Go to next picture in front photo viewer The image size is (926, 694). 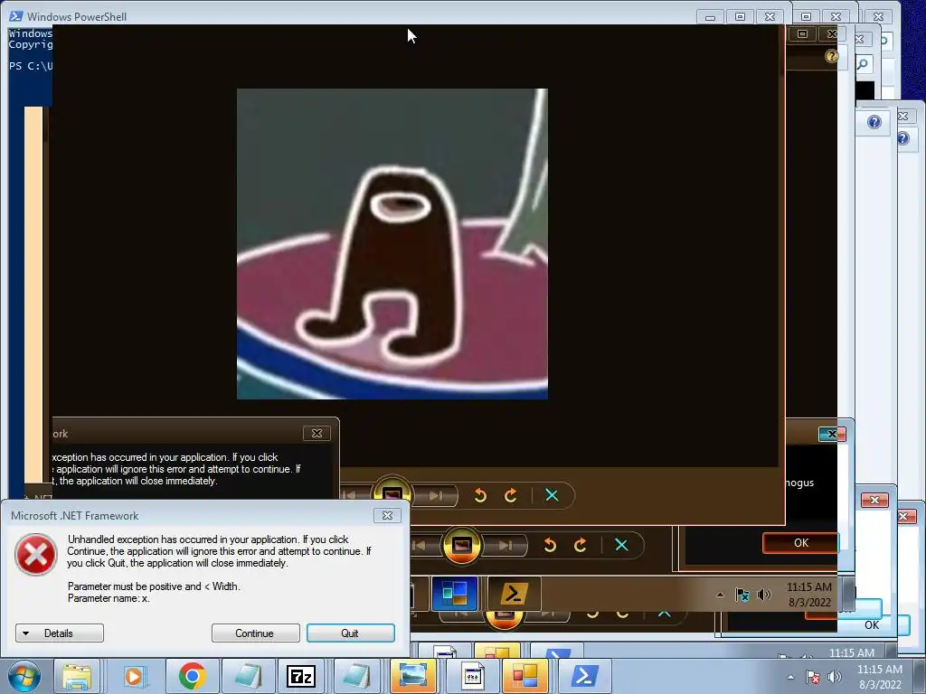point(436,495)
